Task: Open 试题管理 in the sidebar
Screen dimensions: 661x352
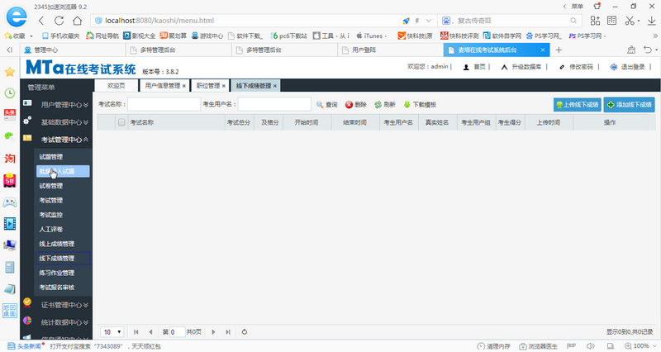Action: tap(51, 157)
